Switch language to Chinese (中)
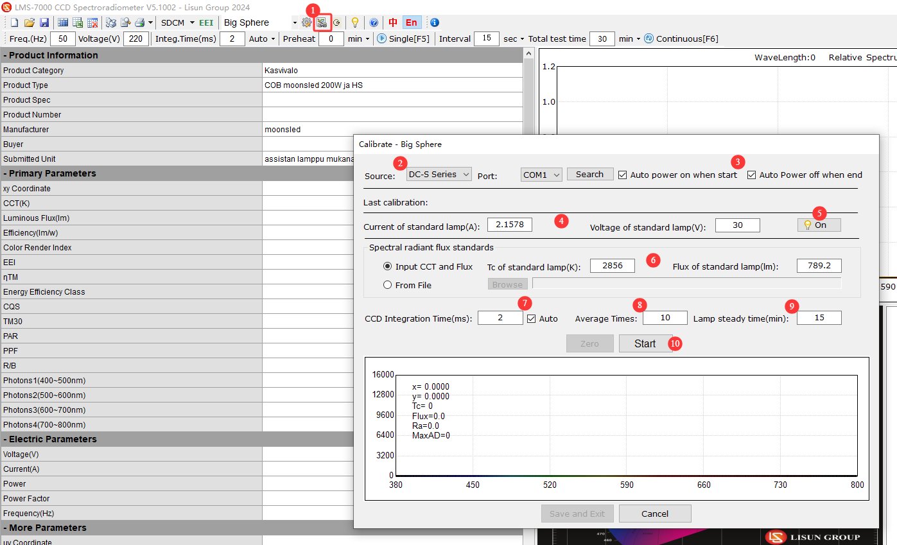 click(x=393, y=22)
